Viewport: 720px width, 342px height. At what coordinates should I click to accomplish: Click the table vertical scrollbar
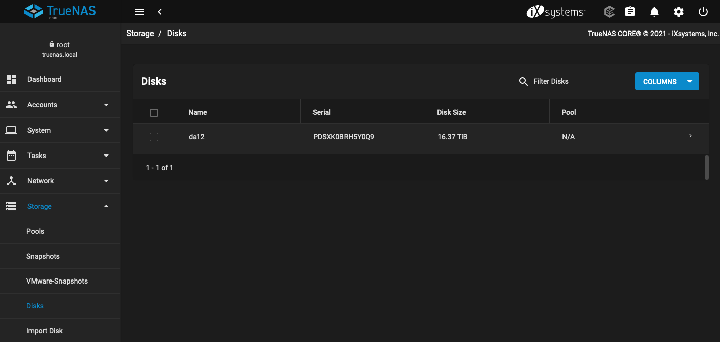[x=707, y=167]
